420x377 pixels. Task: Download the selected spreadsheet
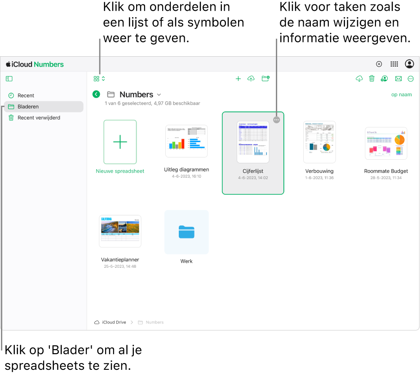[359, 78]
